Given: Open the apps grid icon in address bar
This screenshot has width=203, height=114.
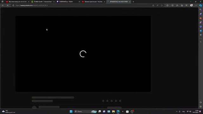Looking at the screenshot, I should [153, 5].
